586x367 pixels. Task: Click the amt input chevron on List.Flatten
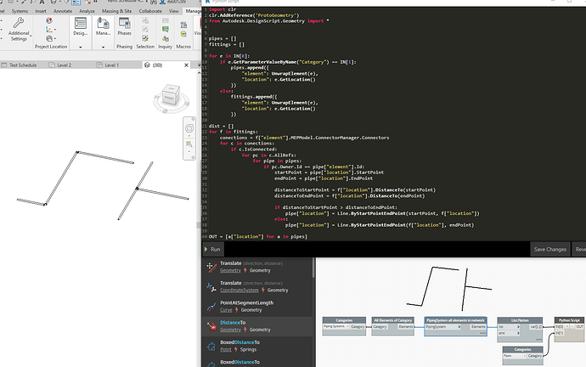[518, 333]
